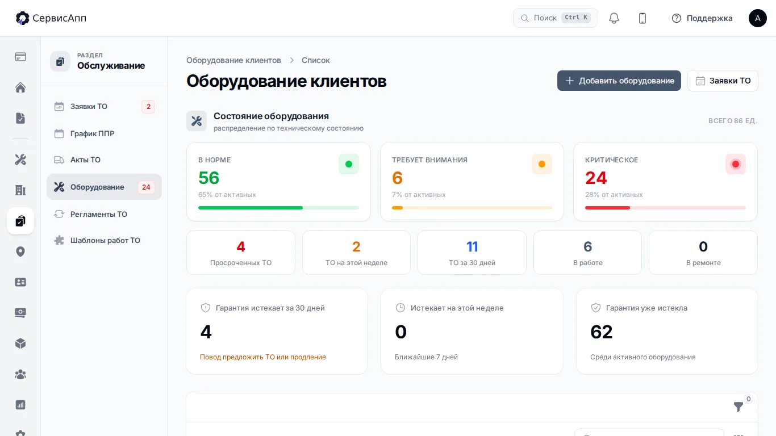The width and height of the screenshot is (776, 436).
Task: Open the user avatar A
Action: click(758, 18)
